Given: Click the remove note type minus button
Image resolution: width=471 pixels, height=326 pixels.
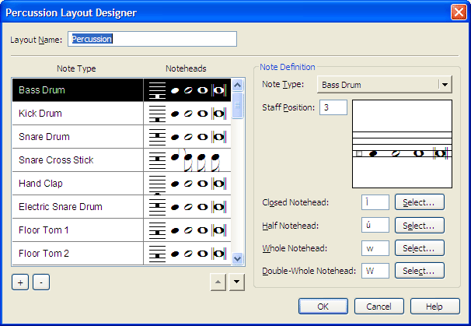Looking at the screenshot, I should 41,282.
